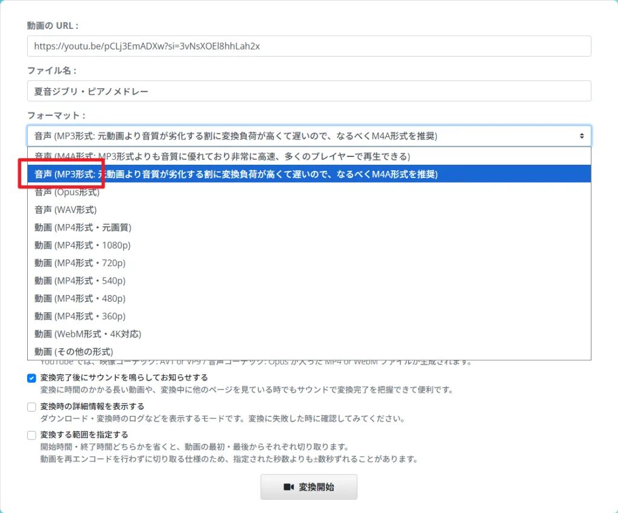This screenshot has height=513, width=618.
Task: Open the フォーマット dropdown arrow
Action: click(582, 136)
